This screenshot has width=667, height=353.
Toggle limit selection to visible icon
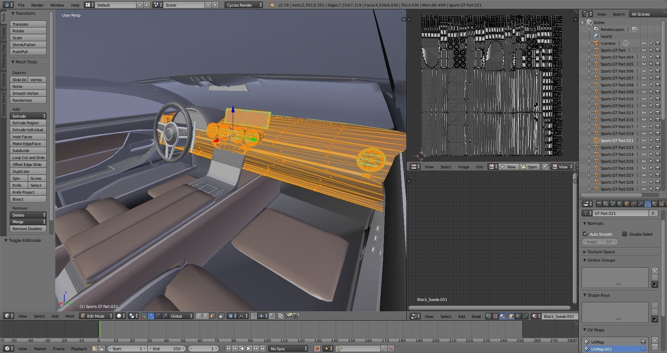point(221,316)
